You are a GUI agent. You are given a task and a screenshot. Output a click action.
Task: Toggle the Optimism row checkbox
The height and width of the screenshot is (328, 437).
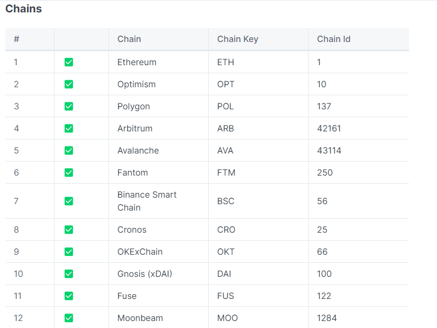coord(69,85)
